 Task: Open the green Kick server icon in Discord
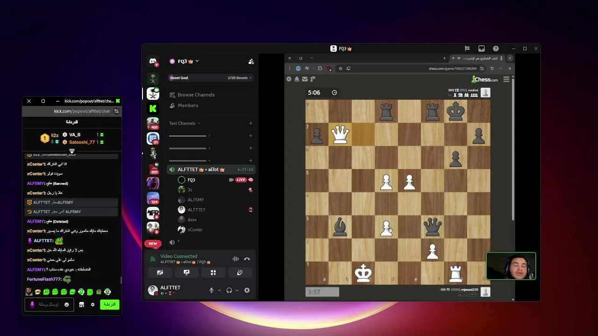pos(153,109)
